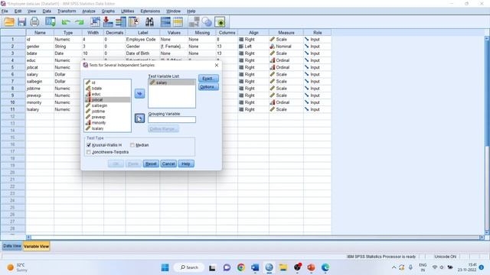490x275 pixels.
Task: Click the Cancel button in the dialog
Action: pos(168,163)
